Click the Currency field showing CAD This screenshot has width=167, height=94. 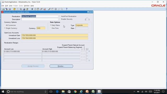tap(41, 28)
